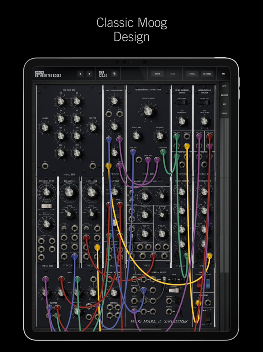Click the STORE button

click(192, 74)
